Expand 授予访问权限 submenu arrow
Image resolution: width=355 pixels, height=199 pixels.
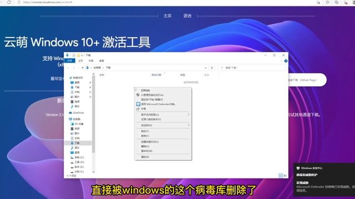[x=189, y=114]
